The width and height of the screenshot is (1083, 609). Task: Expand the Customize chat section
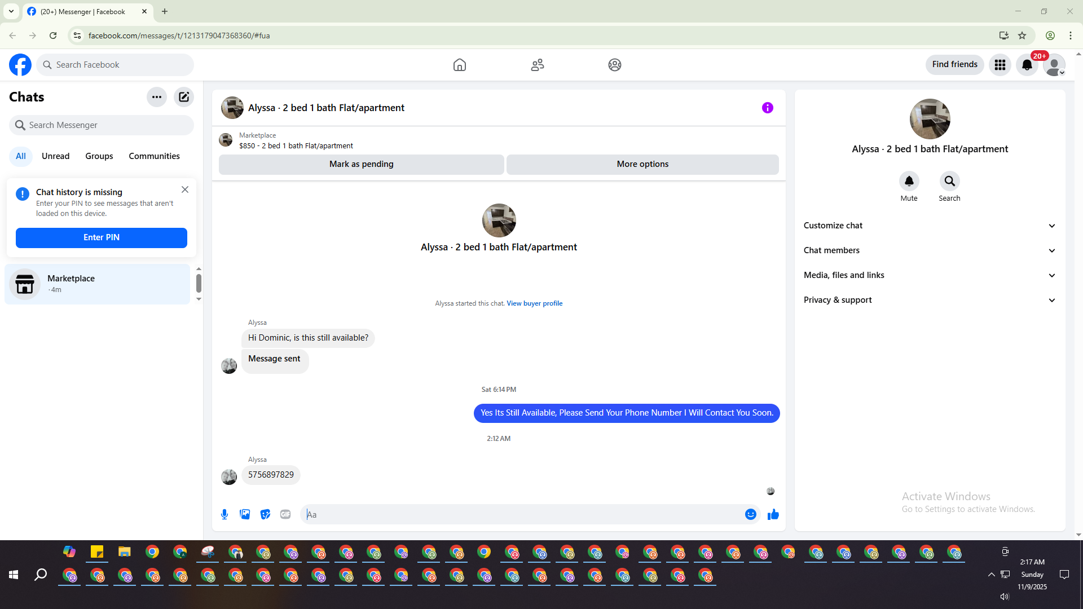tap(929, 226)
